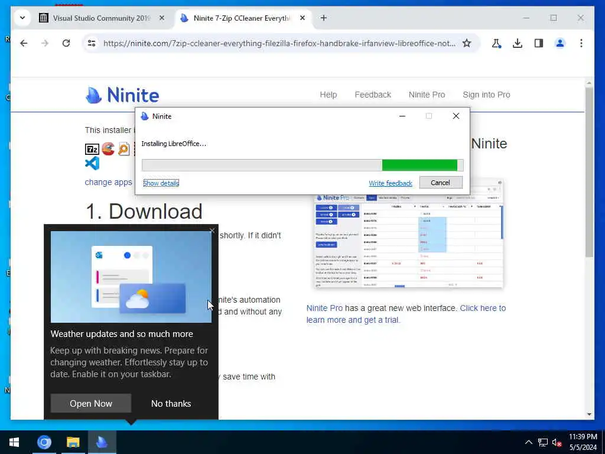Close the Ninite browser tab
605x454 pixels.
302,18
